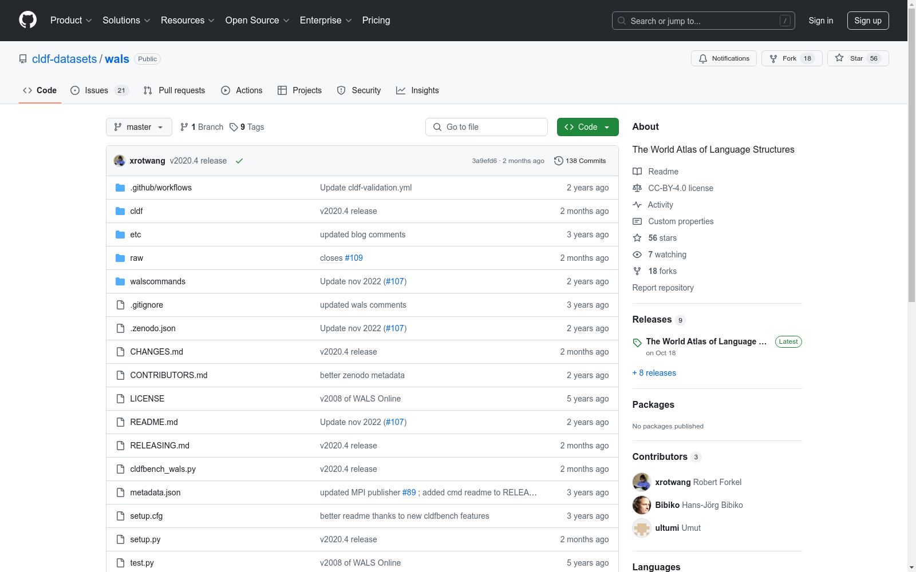Click the commit history clock icon
The width and height of the screenshot is (916, 572).
559,161
